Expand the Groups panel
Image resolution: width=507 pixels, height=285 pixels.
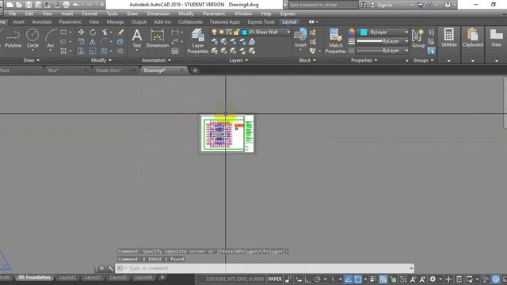[x=423, y=60]
